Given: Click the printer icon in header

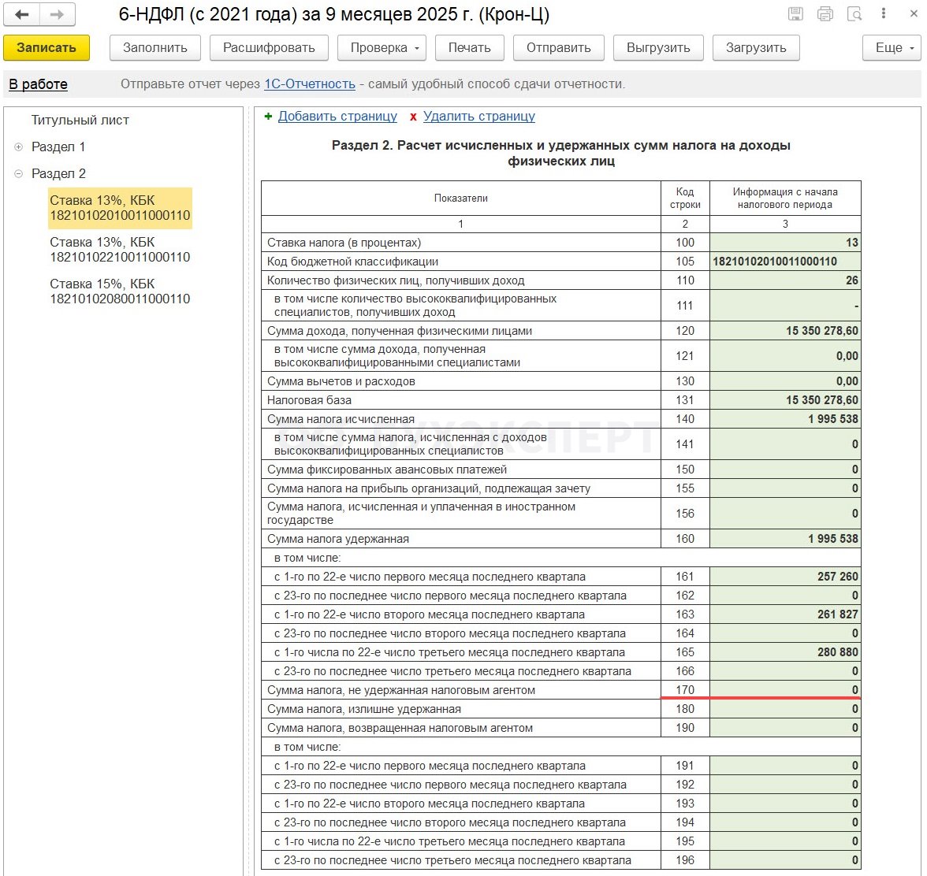Looking at the screenshot, I should [x=825, y=14].
